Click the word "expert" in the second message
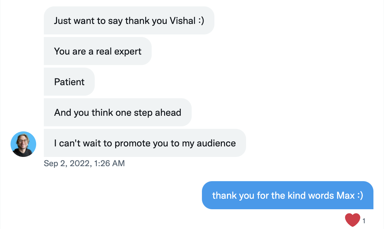The height and width of the screenshot is (229, 384). 126,51
